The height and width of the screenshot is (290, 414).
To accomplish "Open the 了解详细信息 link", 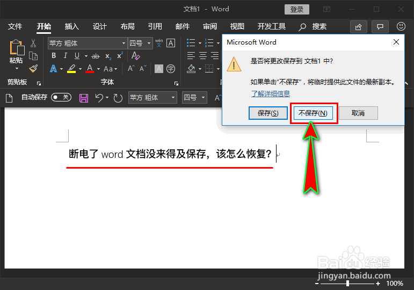I will tap(271, 94).
